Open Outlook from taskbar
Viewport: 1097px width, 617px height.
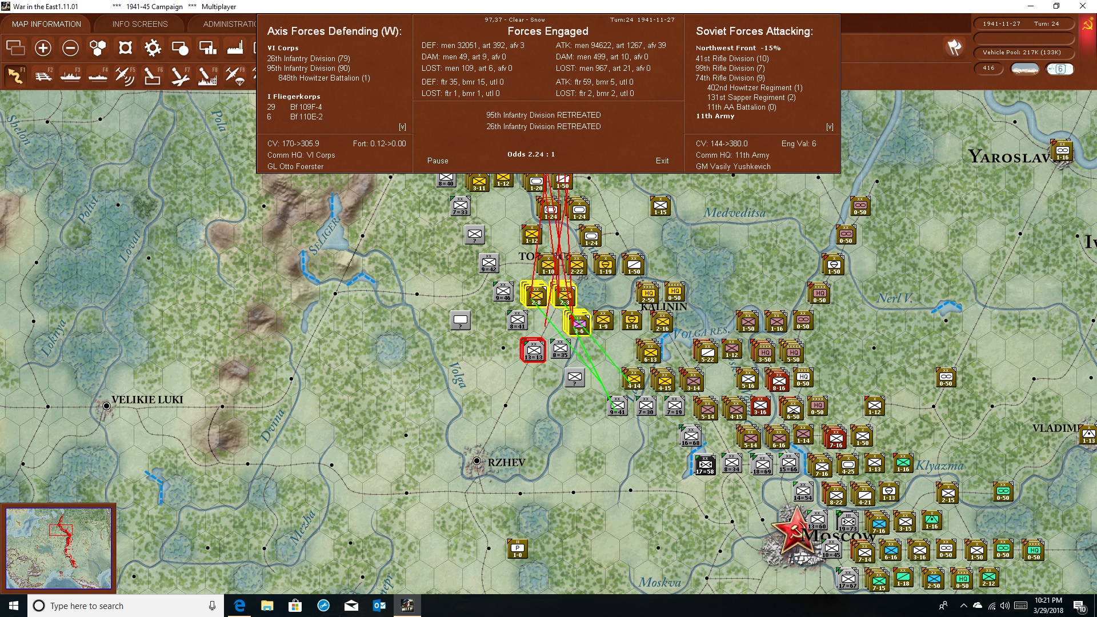(x=379, y=606)
